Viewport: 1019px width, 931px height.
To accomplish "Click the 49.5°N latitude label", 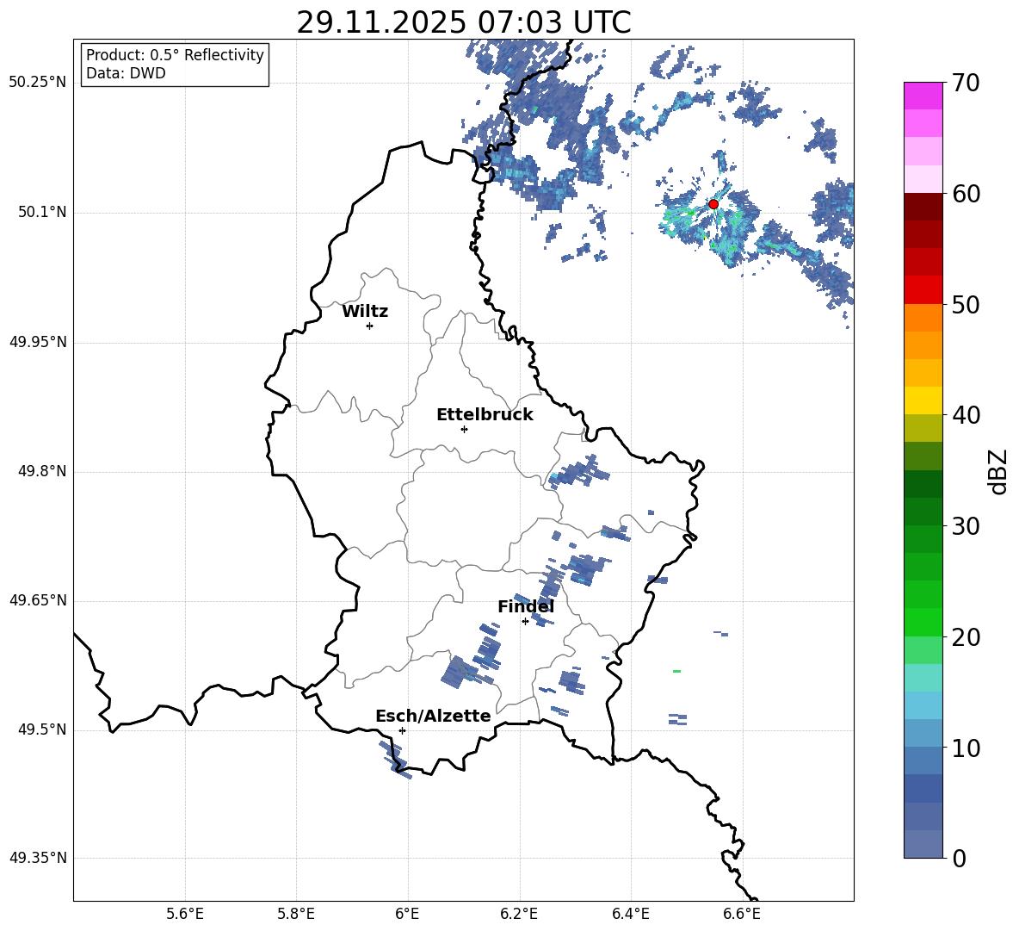I will [x=41, y=729].
